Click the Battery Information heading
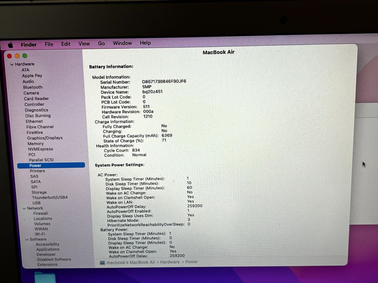 (111, 67)
